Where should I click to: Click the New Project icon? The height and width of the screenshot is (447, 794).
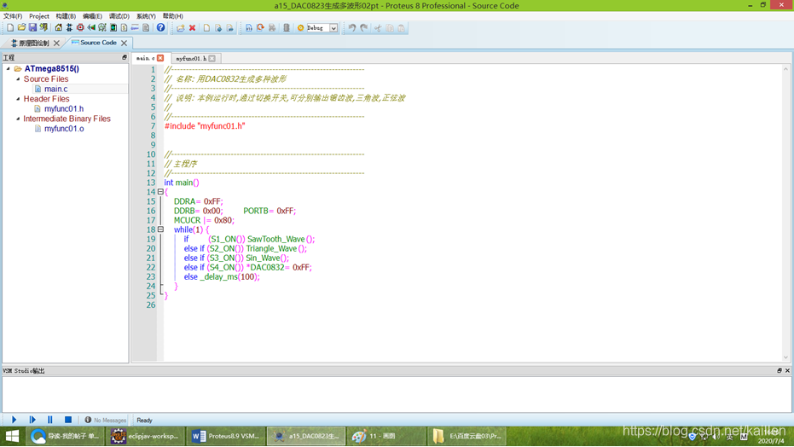point(10,28)
